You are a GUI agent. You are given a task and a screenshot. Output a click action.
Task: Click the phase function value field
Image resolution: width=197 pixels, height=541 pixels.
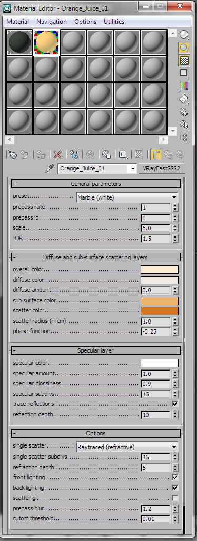point(156,331)
